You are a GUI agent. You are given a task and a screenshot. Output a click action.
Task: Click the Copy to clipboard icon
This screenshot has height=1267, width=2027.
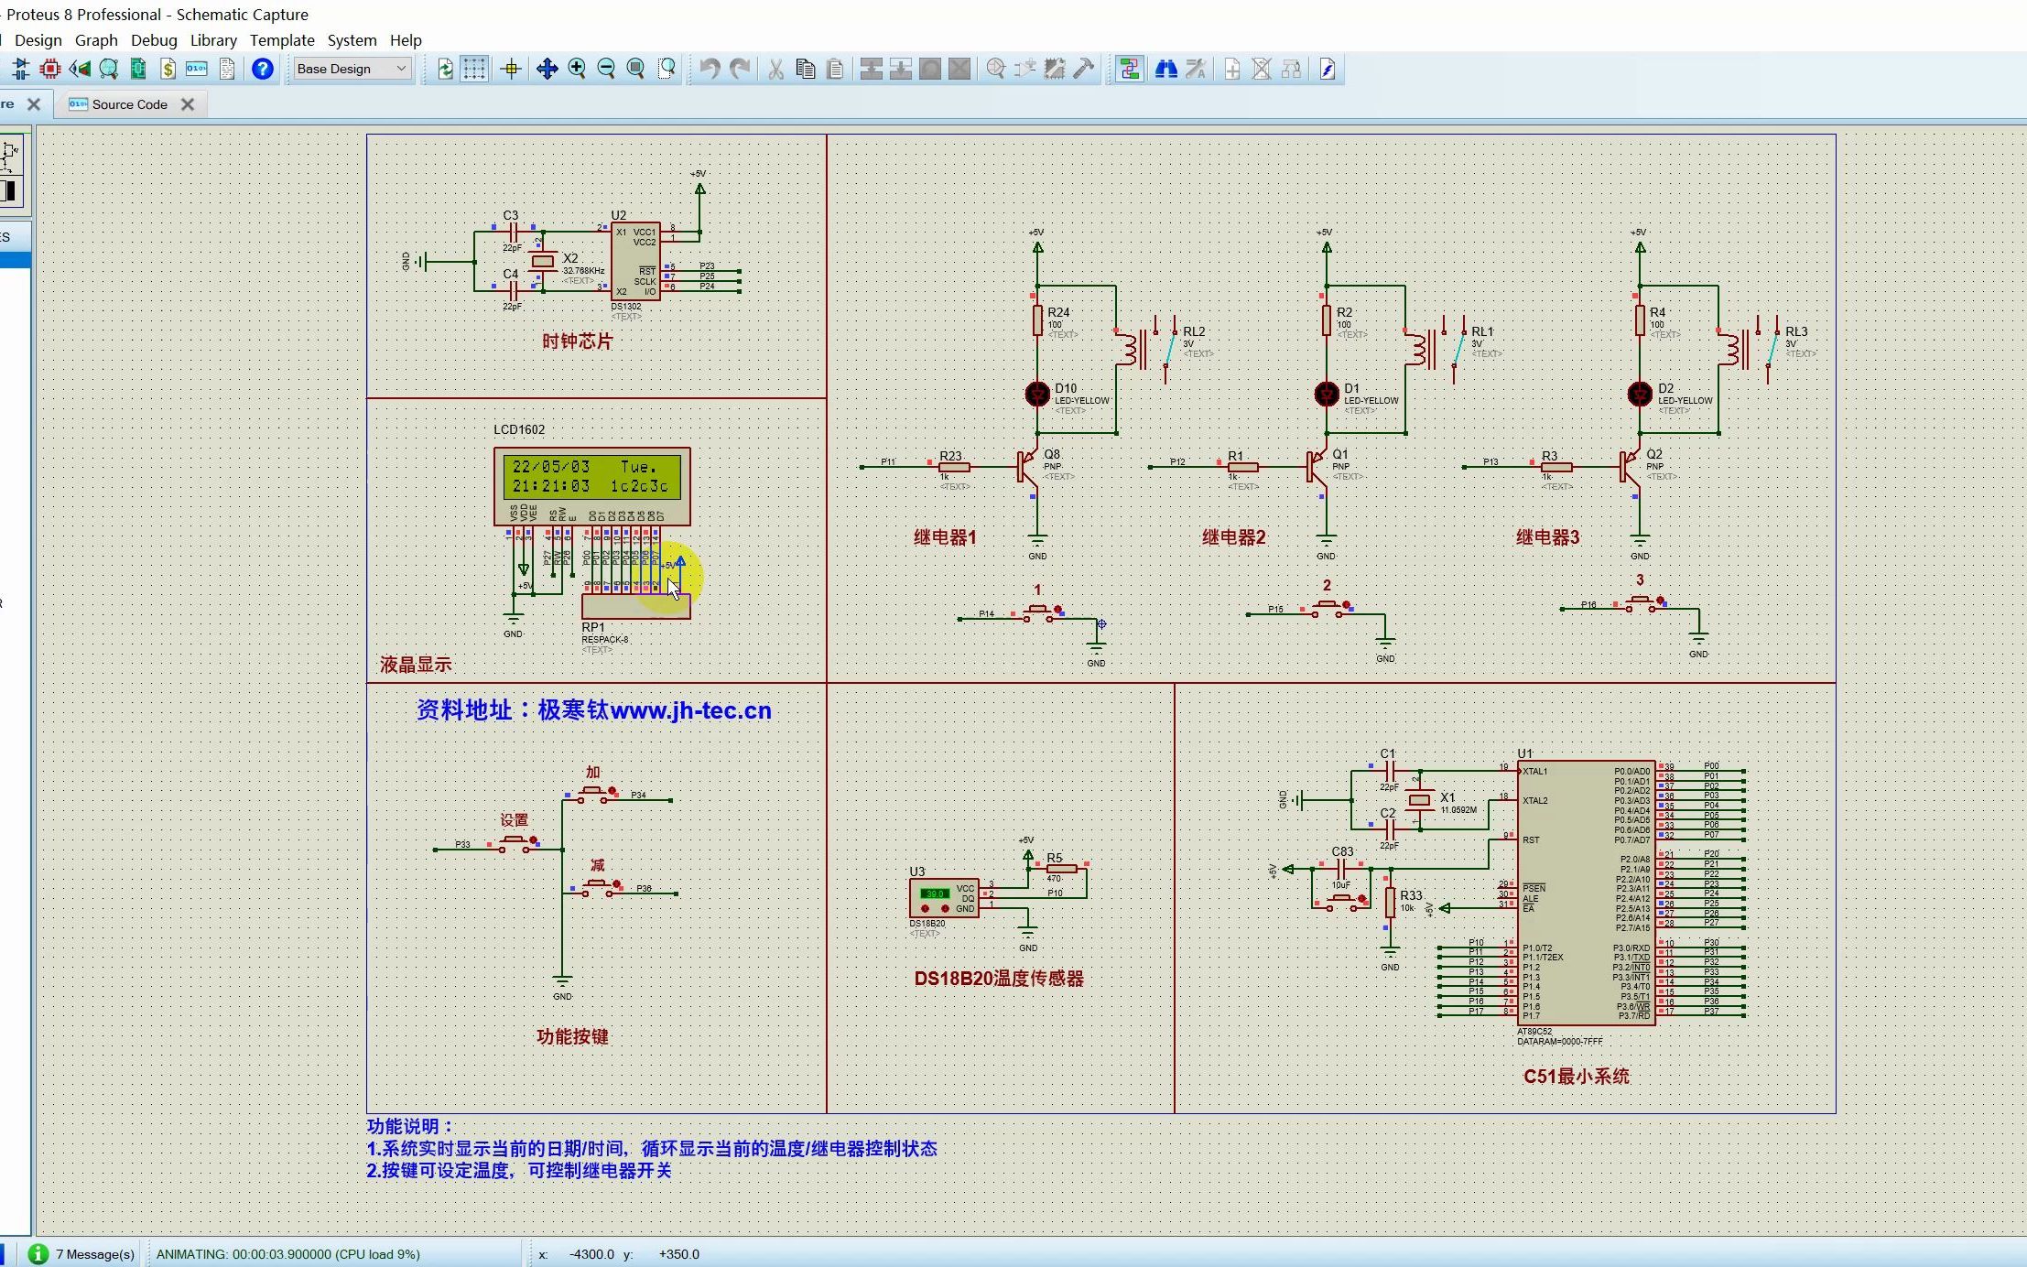[x=806, y=69]
